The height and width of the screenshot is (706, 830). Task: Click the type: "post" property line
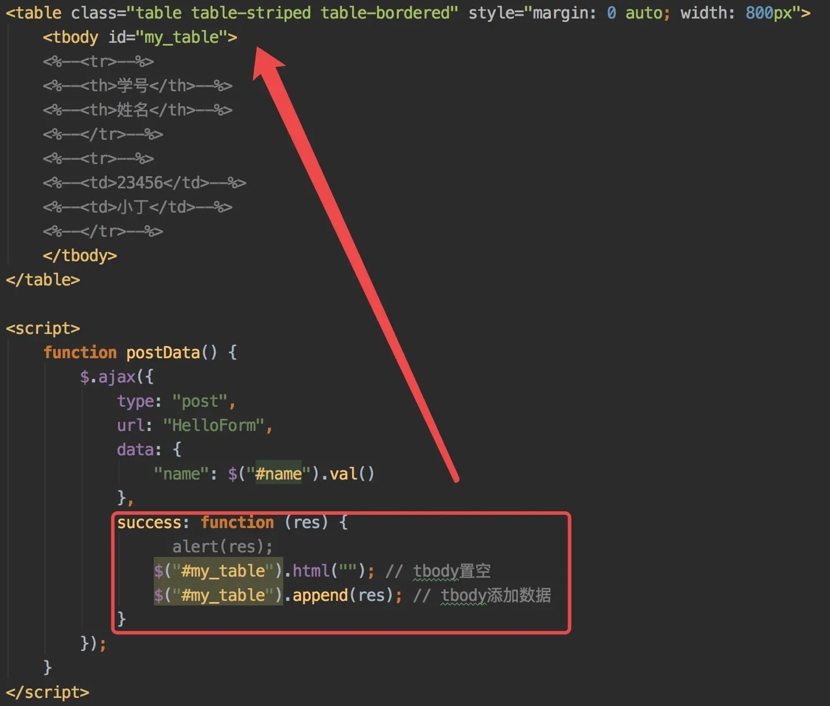(x=176, y=401)
